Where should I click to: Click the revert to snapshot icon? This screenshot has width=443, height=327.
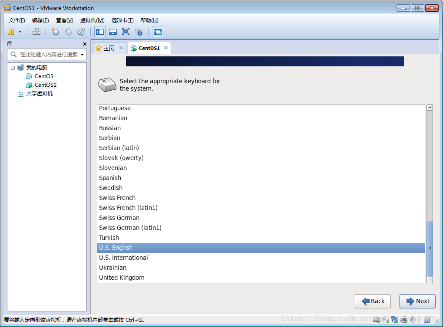point(68,32)
